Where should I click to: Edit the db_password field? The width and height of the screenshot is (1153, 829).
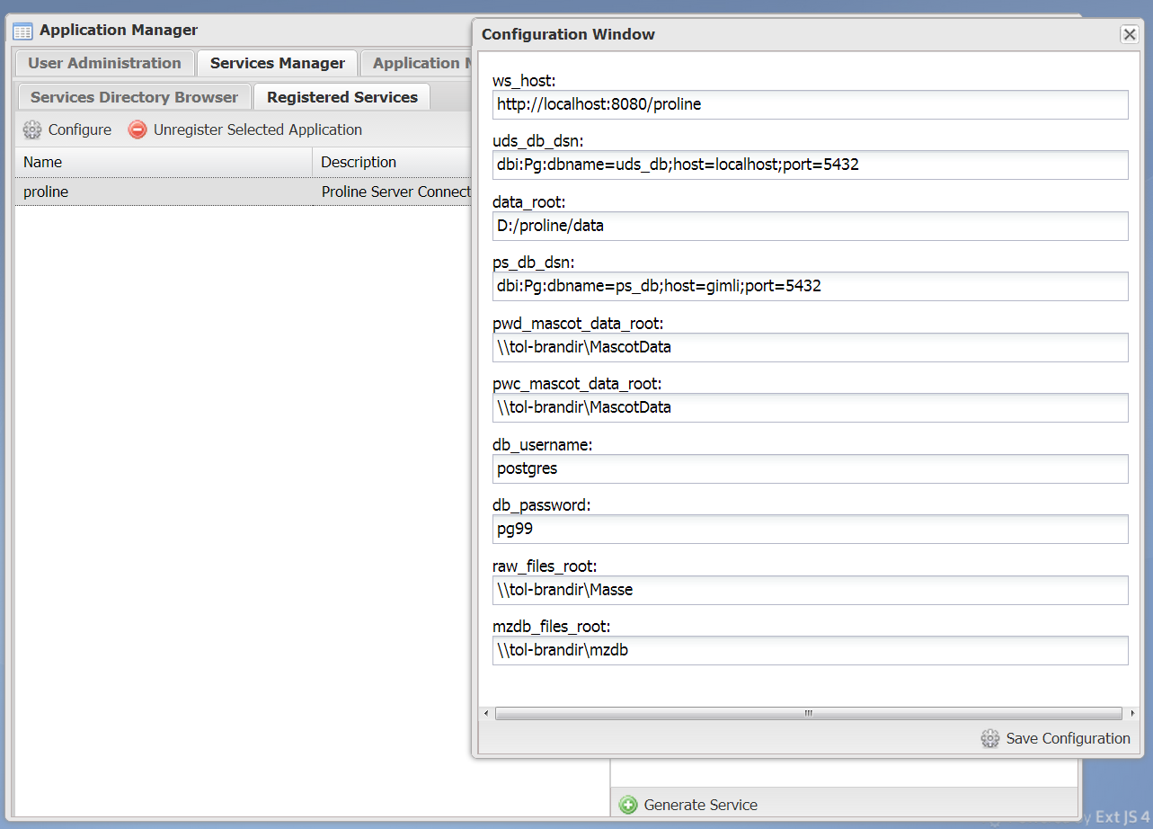click(809, 529)
